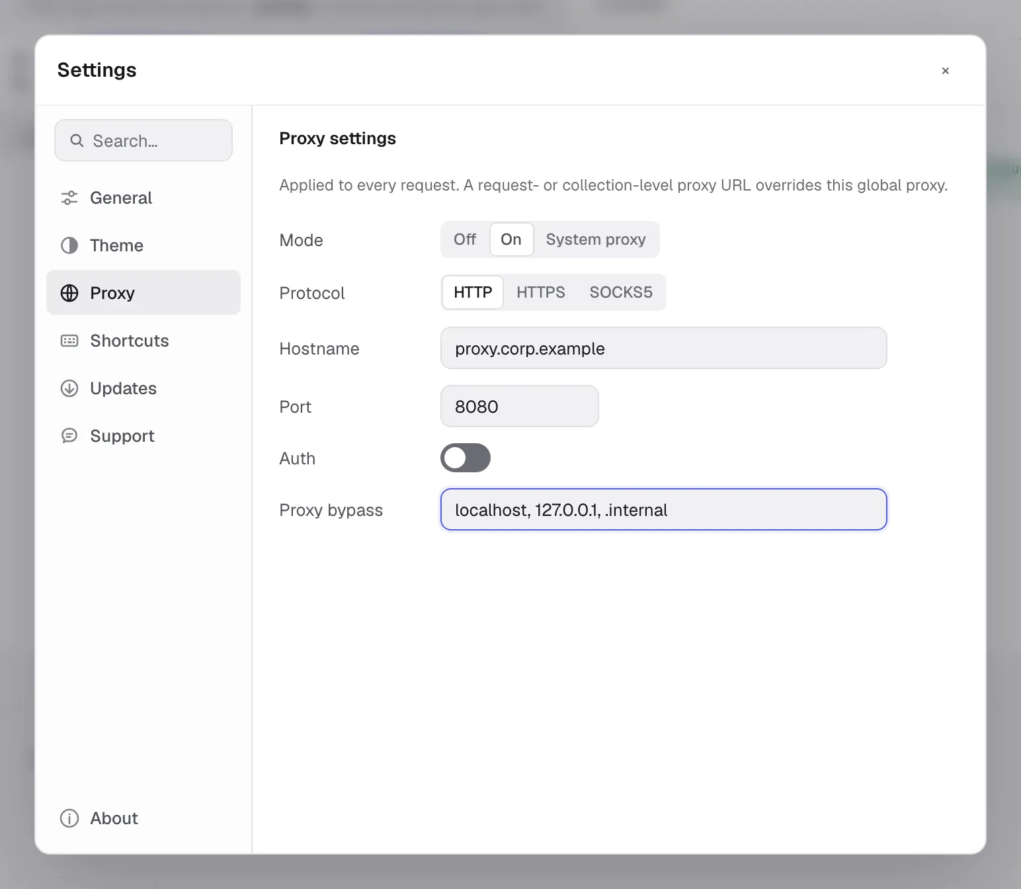1021x889 pixels.
Task: Set Mode to System proxy
Action: pos(596,239)
